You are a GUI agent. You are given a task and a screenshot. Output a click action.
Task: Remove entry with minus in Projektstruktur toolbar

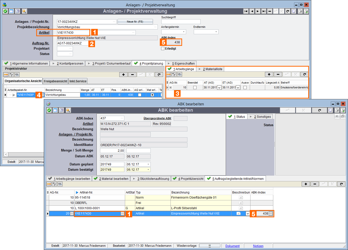point(132,74)
